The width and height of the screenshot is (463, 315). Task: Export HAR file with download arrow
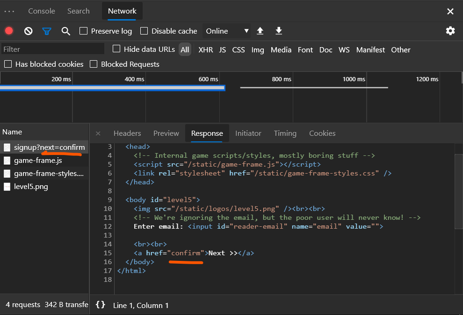279,31
